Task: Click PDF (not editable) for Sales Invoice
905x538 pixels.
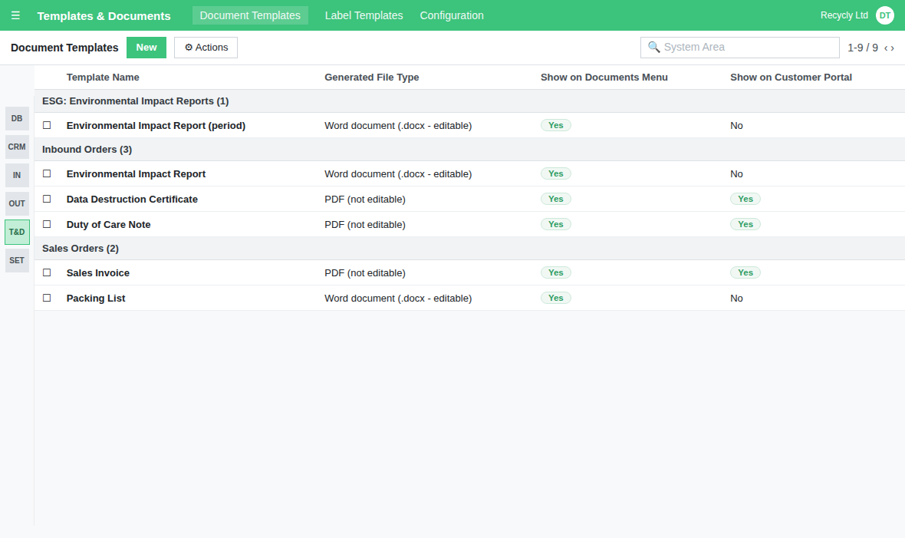Action: (365, 272)
